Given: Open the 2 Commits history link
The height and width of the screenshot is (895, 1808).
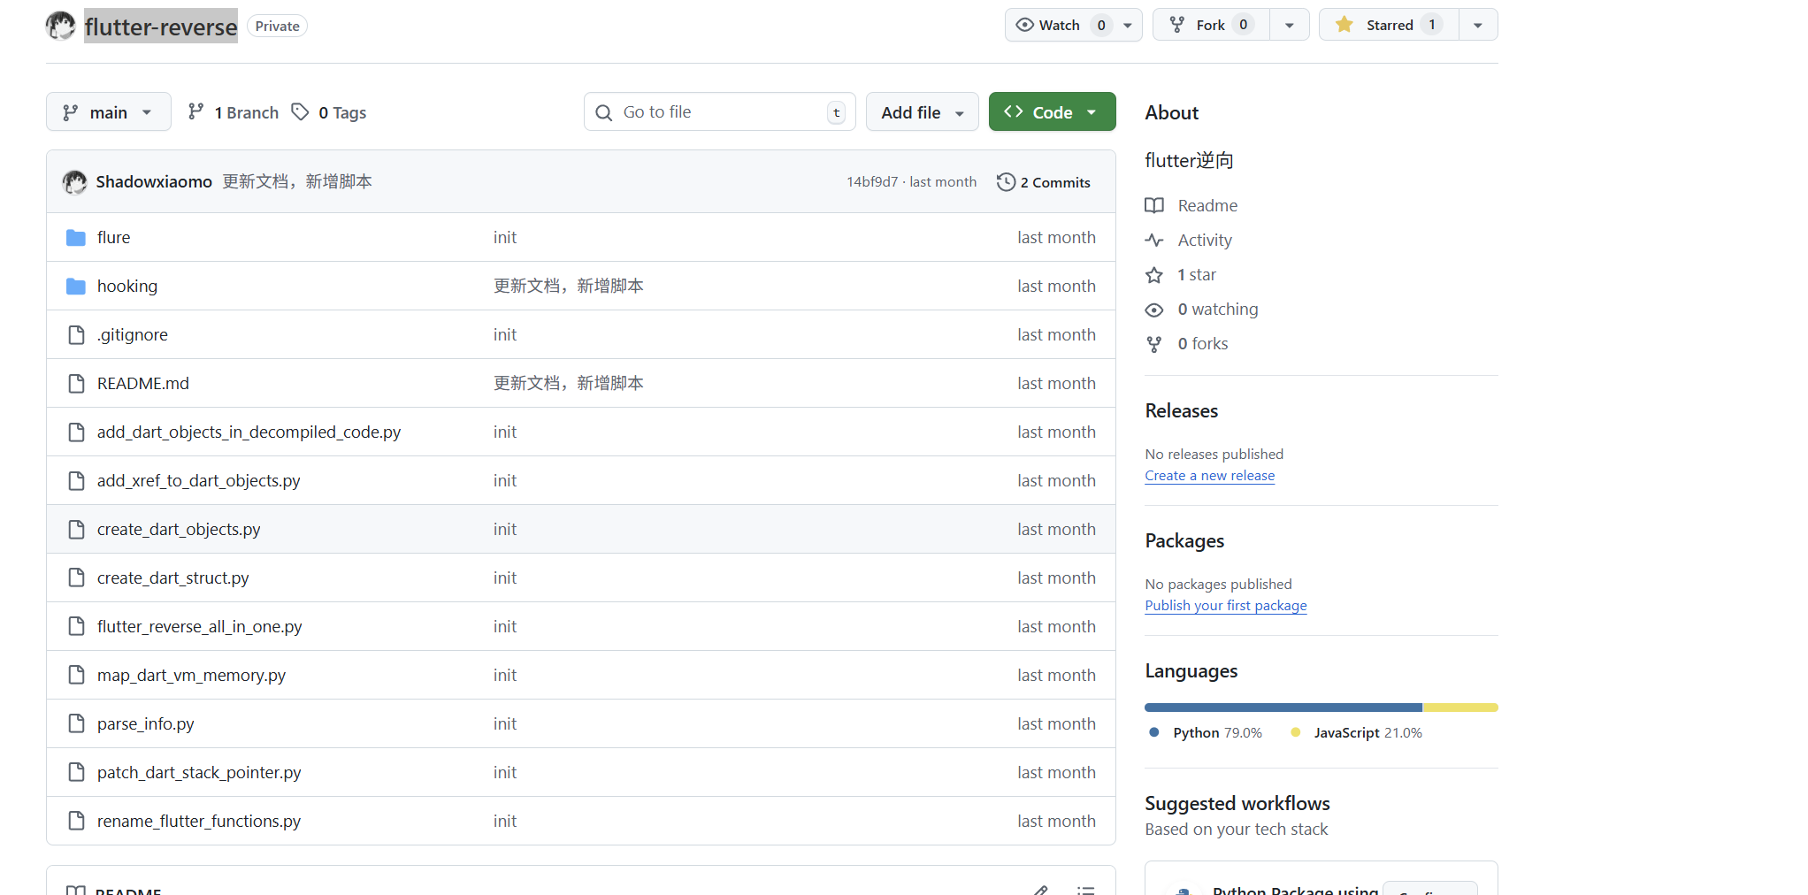Looking at the screenshot, I should 1044,182.
